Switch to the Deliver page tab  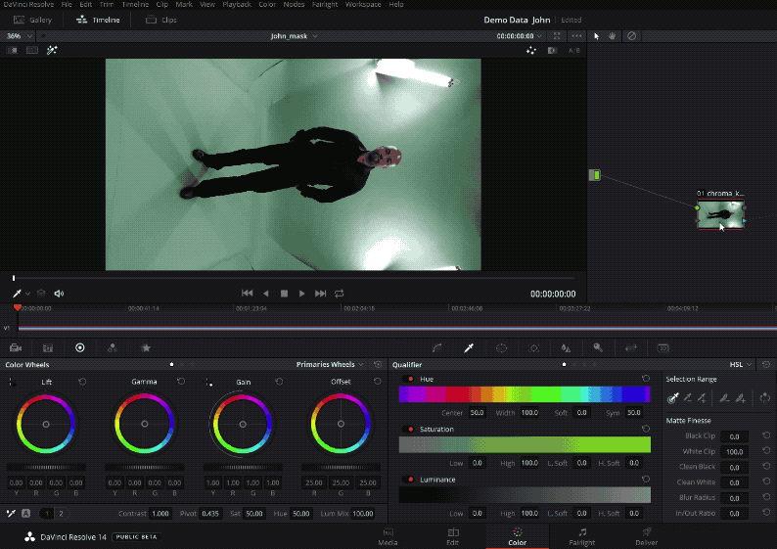click(x=646, y=536)
